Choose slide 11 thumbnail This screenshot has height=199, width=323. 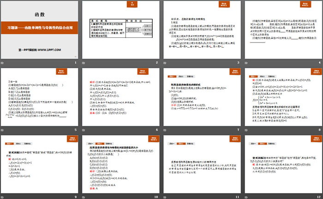[202, 164]
